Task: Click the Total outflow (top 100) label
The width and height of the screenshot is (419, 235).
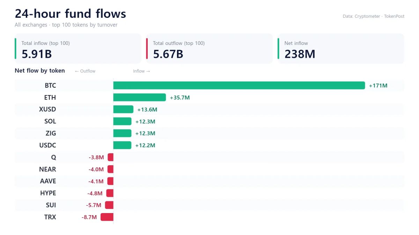Action: coord(179,43)
